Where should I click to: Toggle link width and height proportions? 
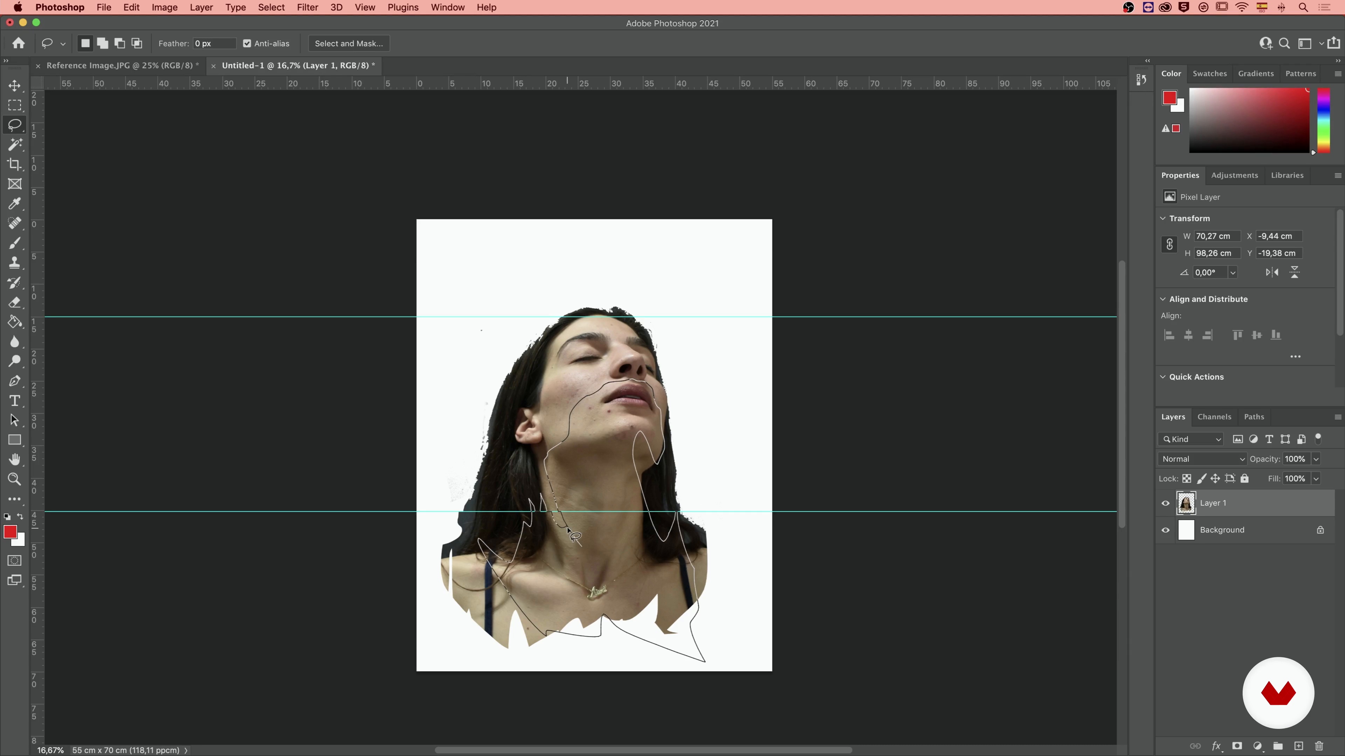click(x=1170, y=244)
